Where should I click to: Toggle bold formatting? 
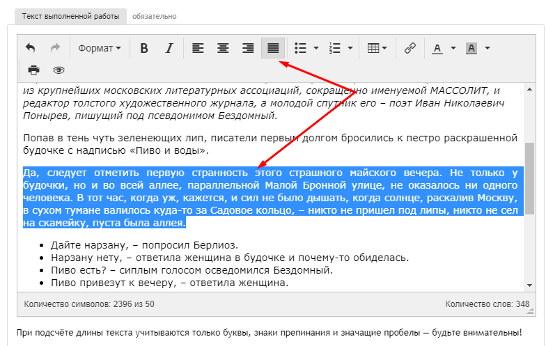click(x=143, y=48)
